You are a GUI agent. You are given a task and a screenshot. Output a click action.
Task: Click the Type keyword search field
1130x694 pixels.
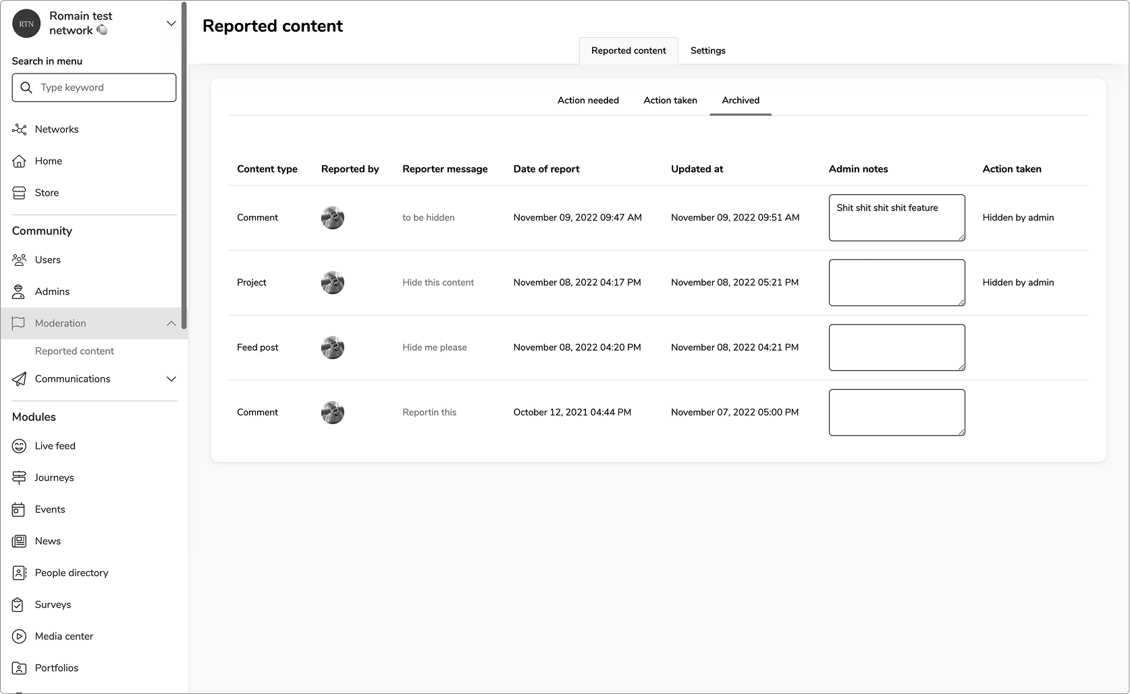[x=93, y=87]
